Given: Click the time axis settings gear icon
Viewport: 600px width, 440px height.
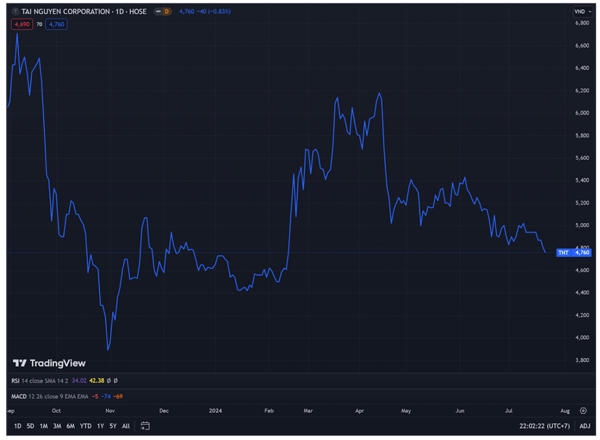Looking at the screenshot, I should point(583,411).
